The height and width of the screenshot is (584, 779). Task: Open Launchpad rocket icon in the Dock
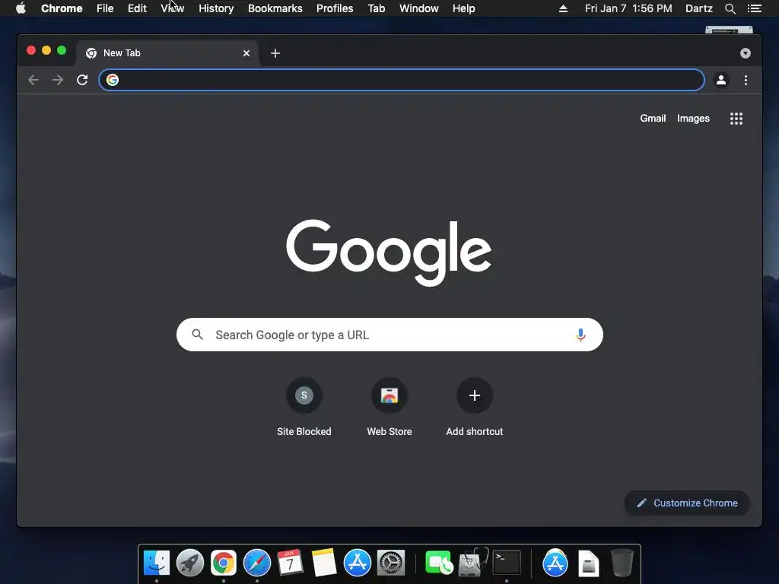(190, 563)
